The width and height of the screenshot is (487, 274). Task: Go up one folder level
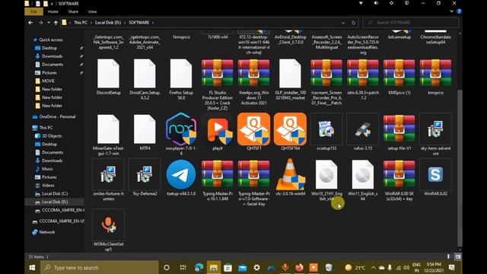[x=56, y=23]
